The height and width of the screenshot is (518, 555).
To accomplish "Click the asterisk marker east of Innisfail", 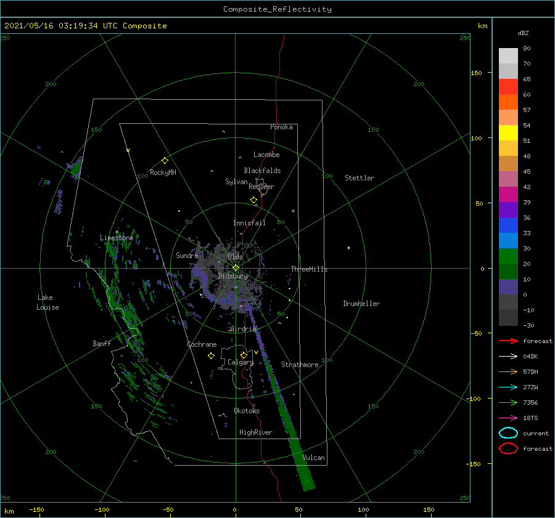I will (293, 211).
